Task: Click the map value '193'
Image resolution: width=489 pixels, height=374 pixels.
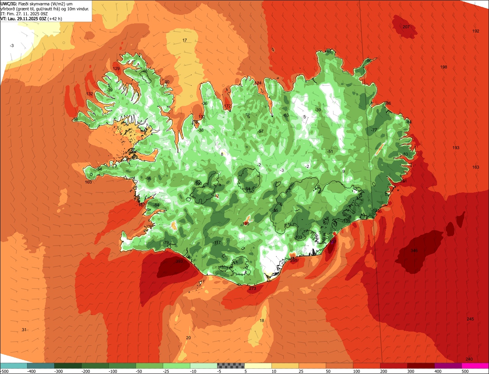Action: point(456,148)
